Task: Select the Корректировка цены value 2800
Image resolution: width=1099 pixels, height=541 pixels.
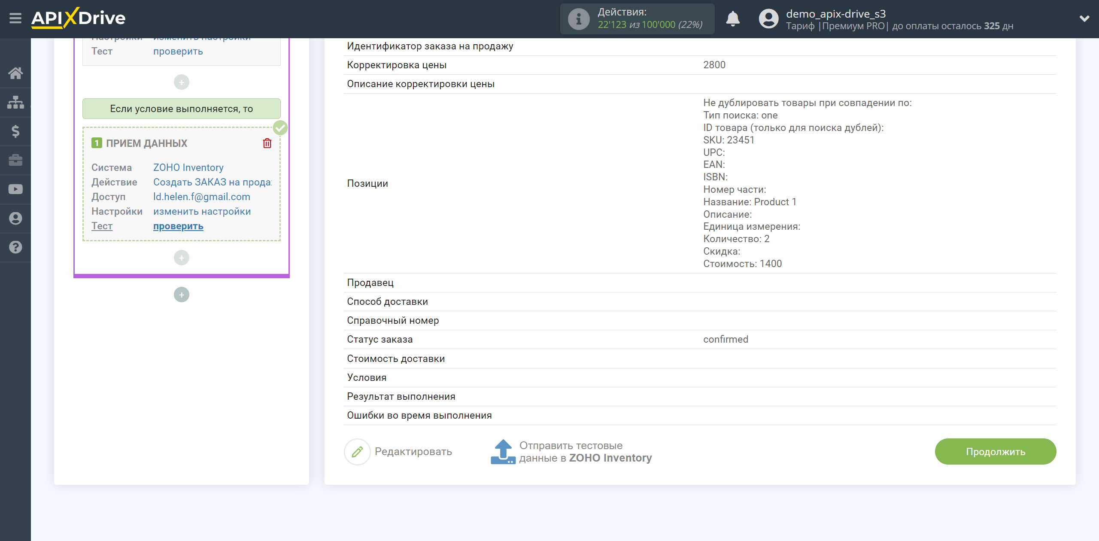Action: click(x=714, y=65)
